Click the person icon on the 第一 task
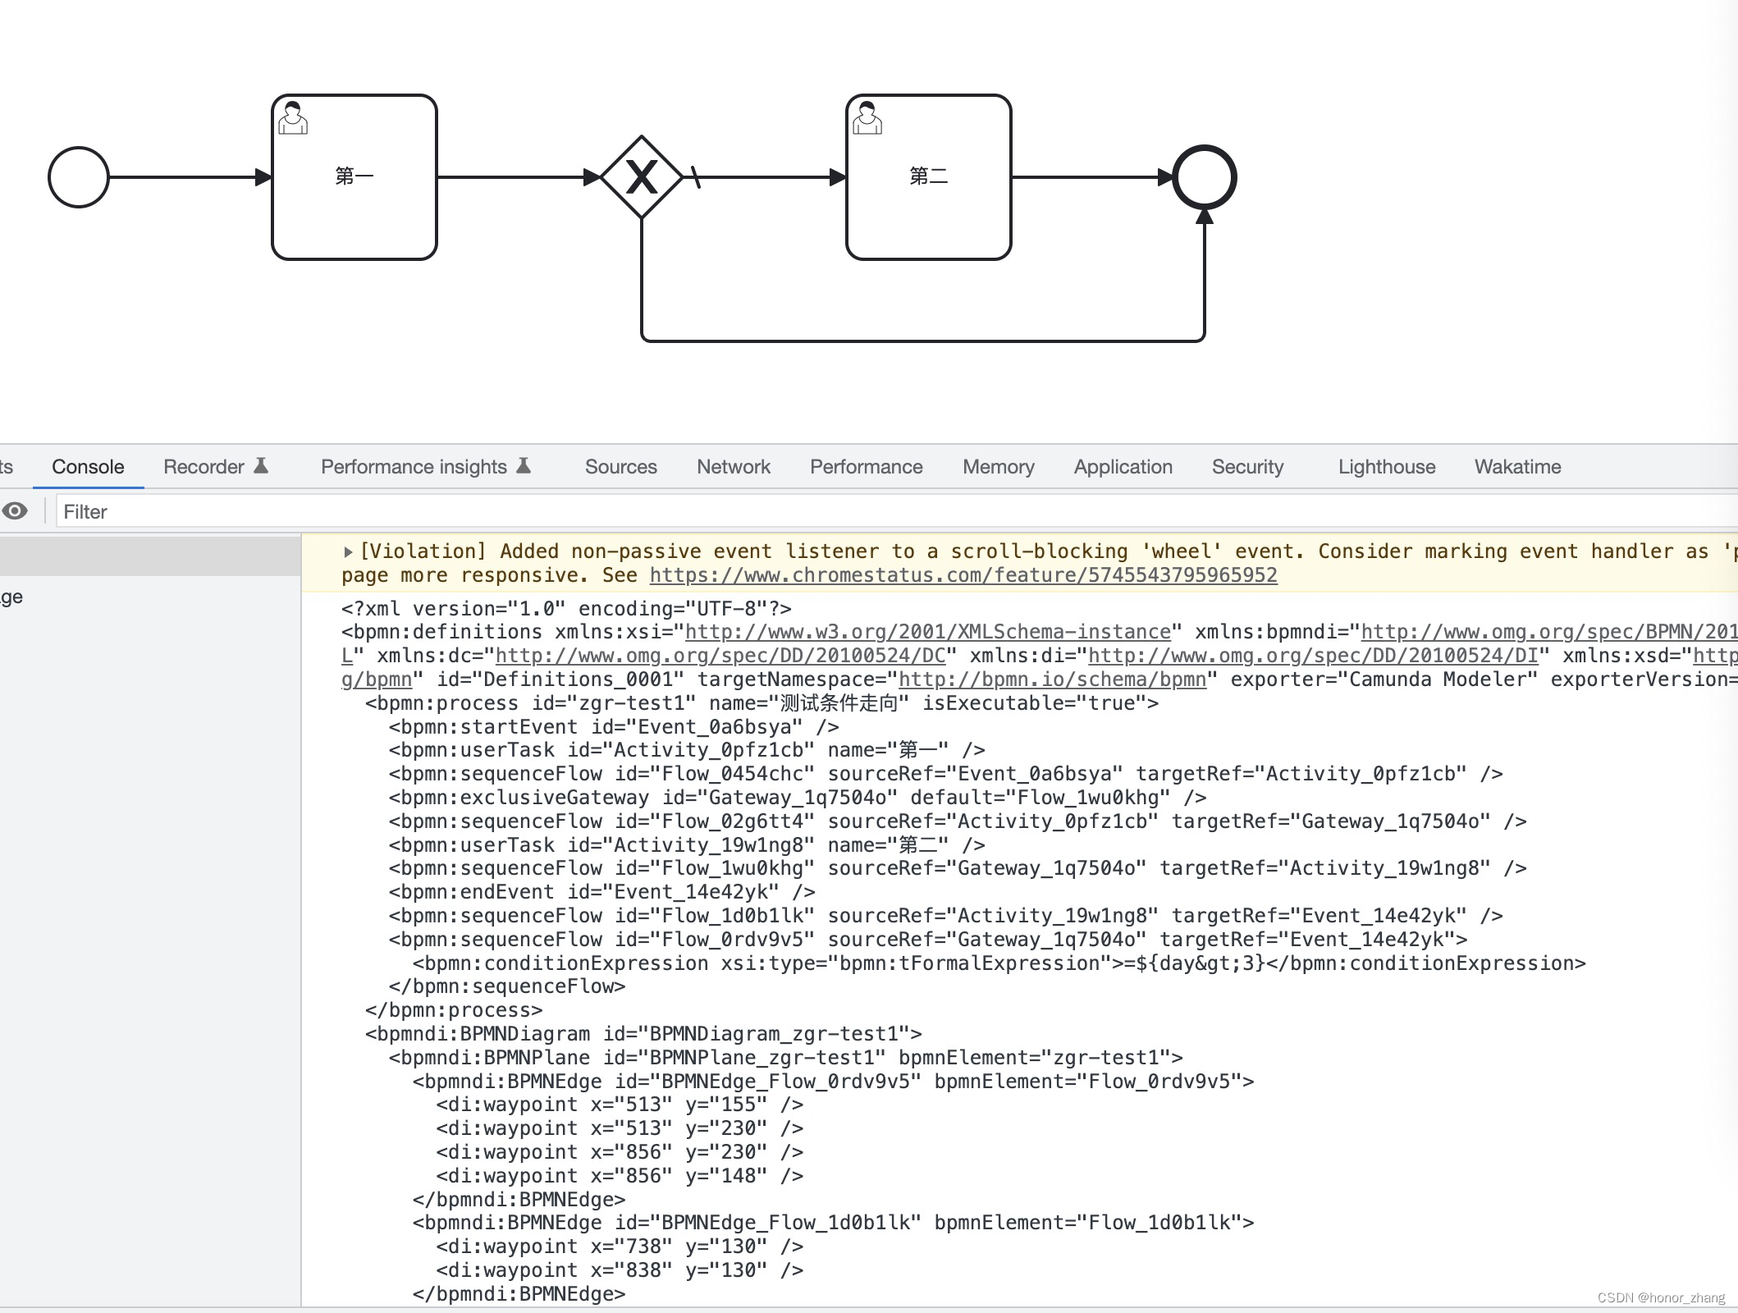Viewport: 1738px width, 1313px height. (294, 117)
